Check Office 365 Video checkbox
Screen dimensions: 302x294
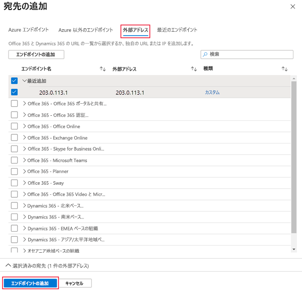coord(14,194)
